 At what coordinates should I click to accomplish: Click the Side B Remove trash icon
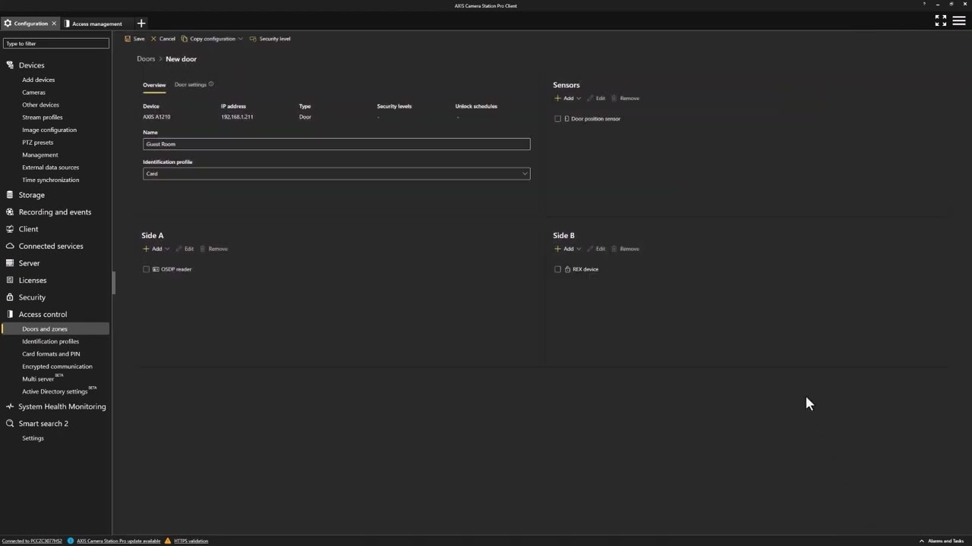coord(614,249)
